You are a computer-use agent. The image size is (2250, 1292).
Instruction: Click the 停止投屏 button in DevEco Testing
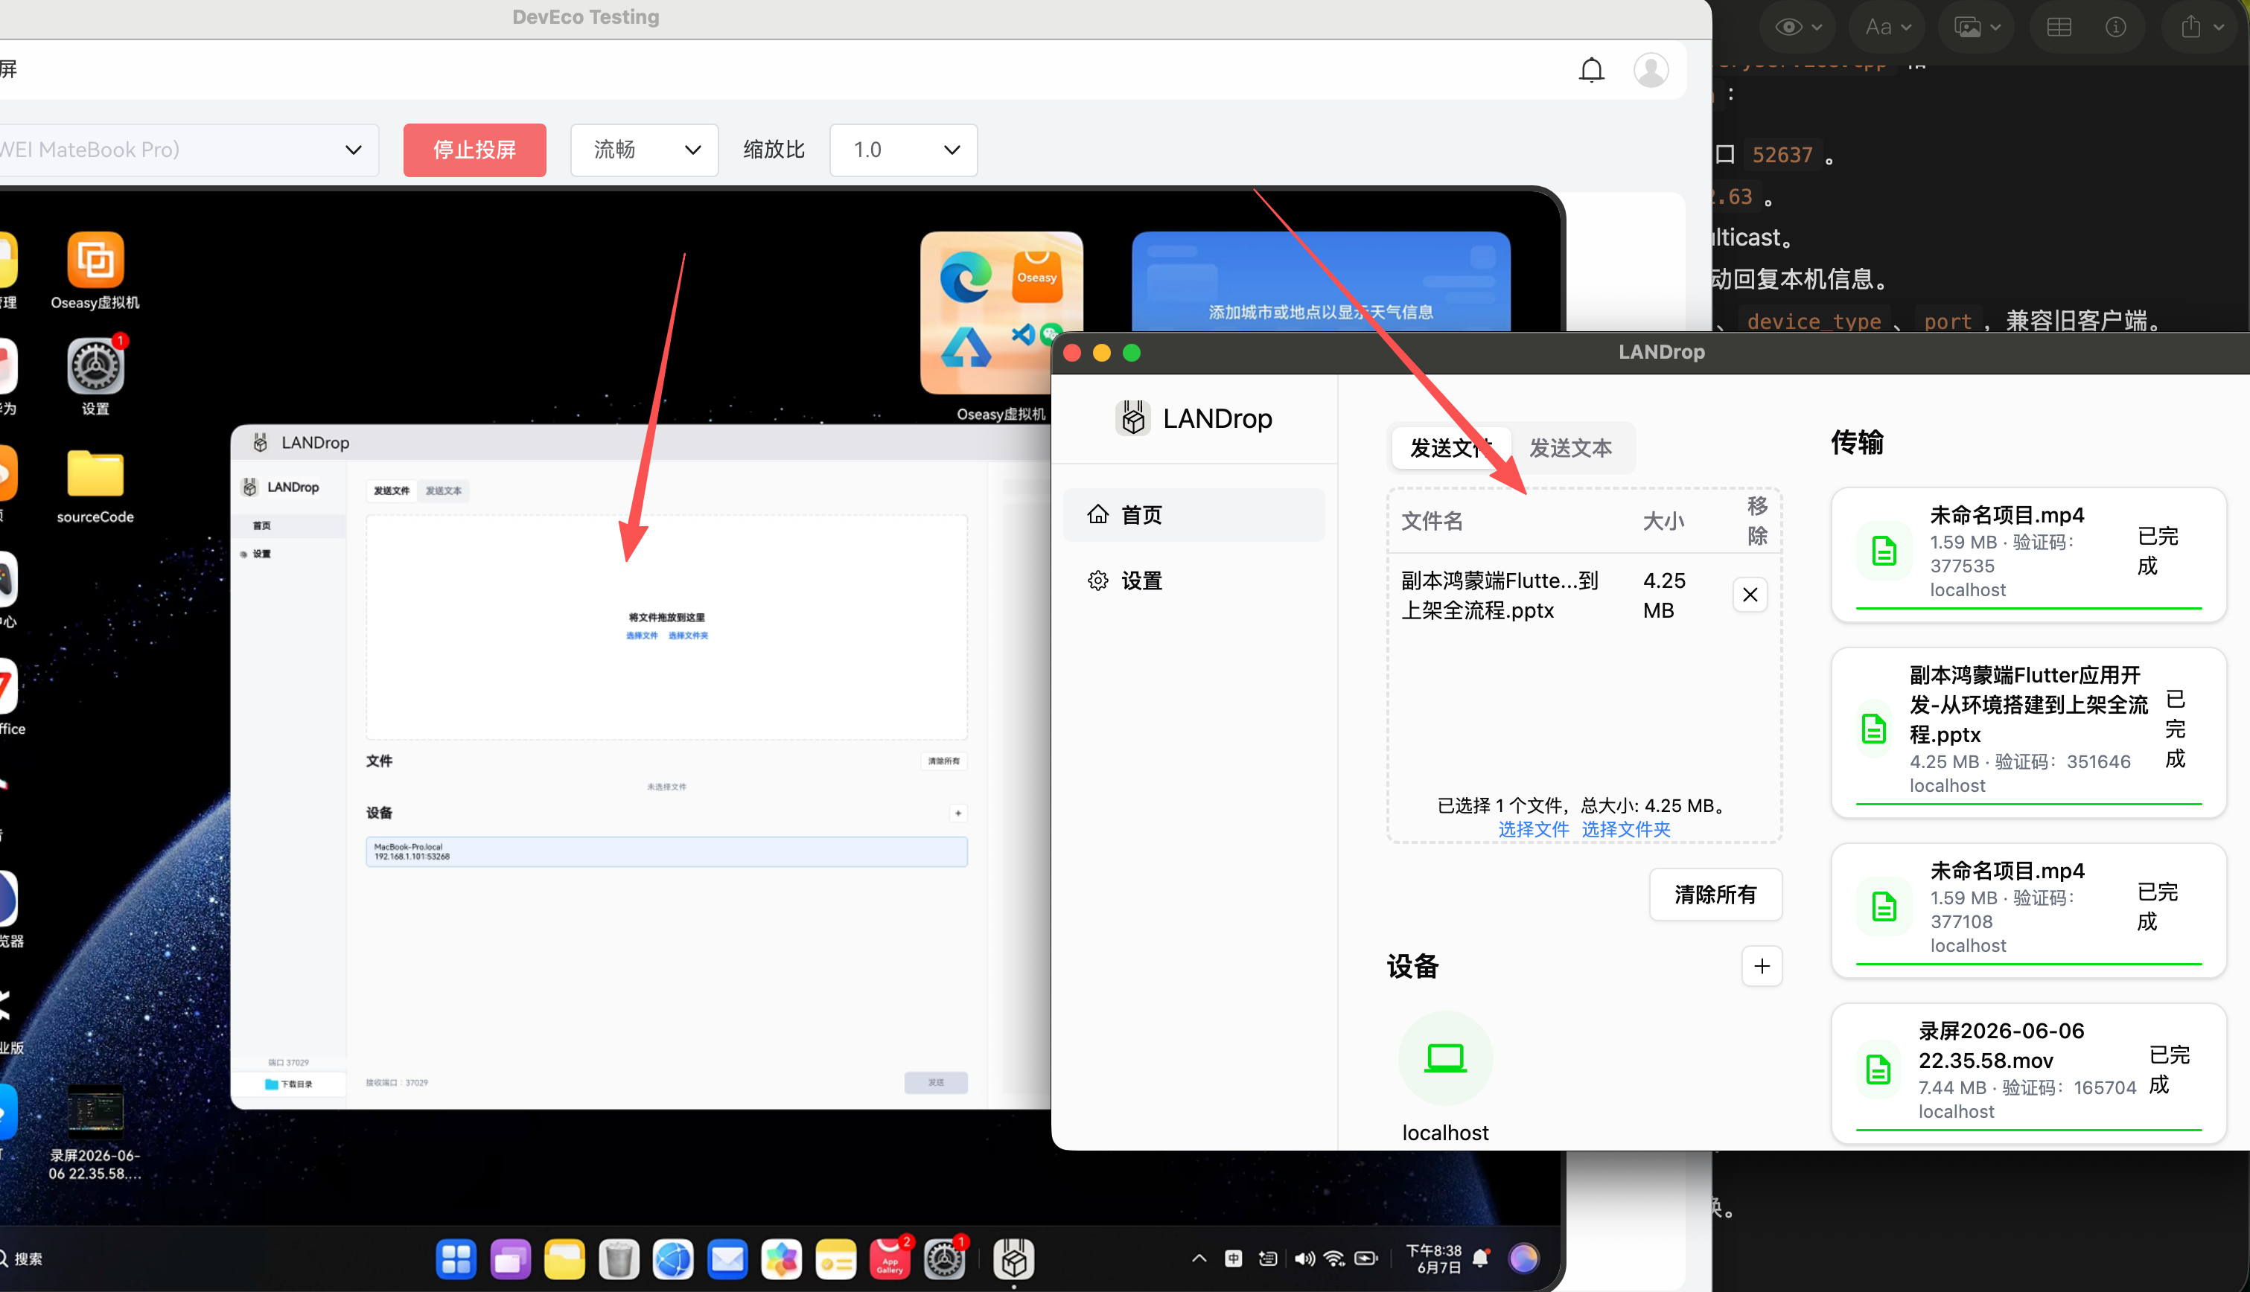pyautogui.click(x=474, y=150)
